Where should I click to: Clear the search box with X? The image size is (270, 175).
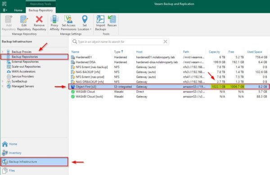(165, 41)
